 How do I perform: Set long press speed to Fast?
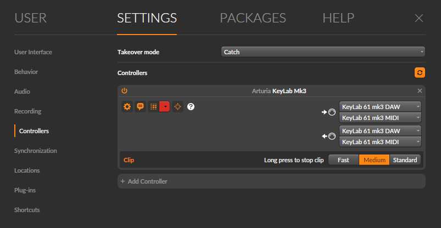point(343,160)
